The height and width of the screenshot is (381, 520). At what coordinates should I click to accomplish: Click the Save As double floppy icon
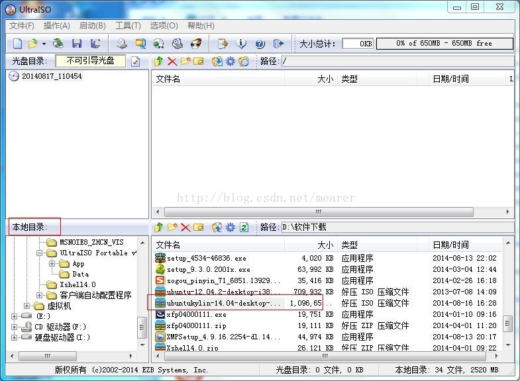(95, 44)
